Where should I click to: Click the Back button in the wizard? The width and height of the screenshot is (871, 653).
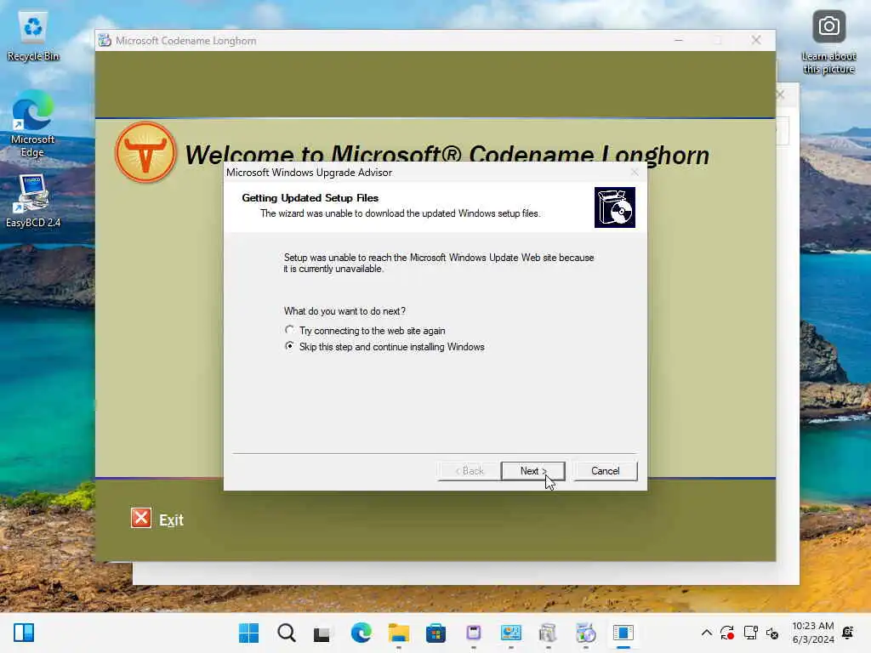pyautogui.click(x=470, y=471)
